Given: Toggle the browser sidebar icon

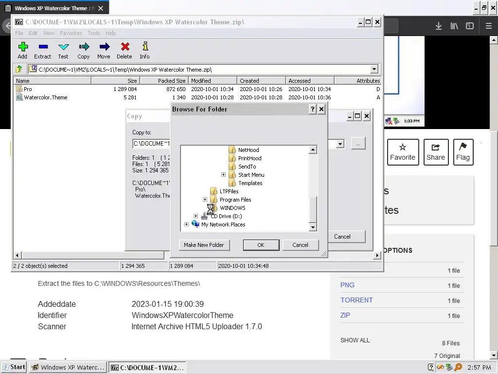Looking at the screenshot, I should (x=470, y=26).
